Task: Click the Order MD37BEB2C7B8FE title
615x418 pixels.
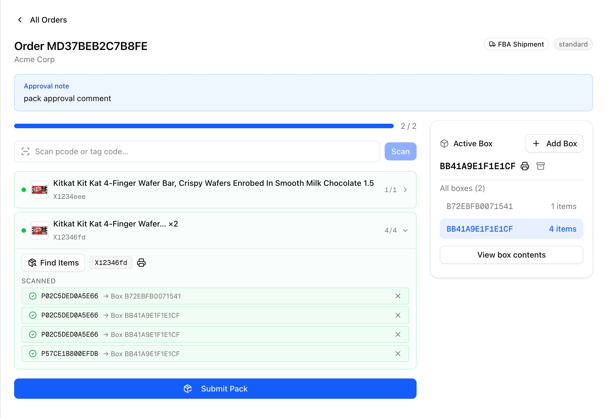Action: point(81,46)
